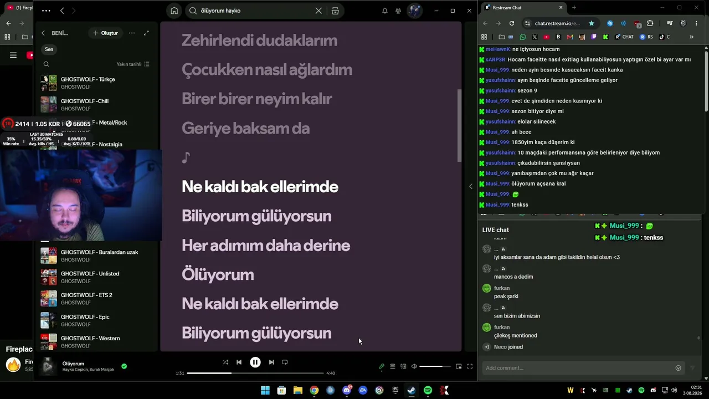Open Steam from the taskbar

click(x=412, y=391)
